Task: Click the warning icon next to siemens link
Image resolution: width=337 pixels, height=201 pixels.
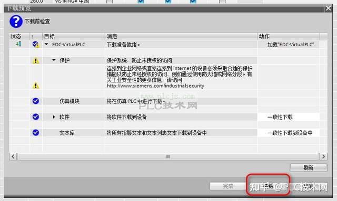Action: 35,86
